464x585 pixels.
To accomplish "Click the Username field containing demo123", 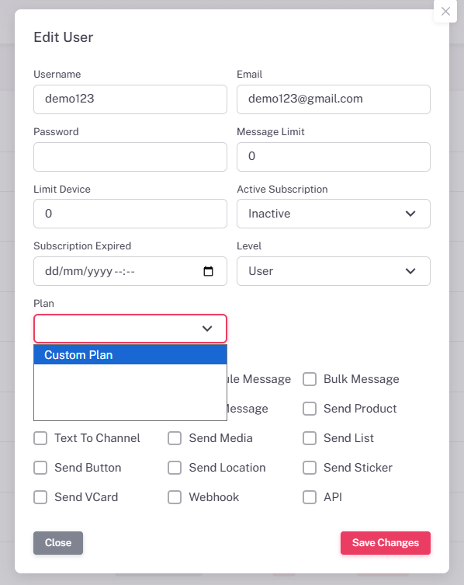I will [x=130, y=99].
